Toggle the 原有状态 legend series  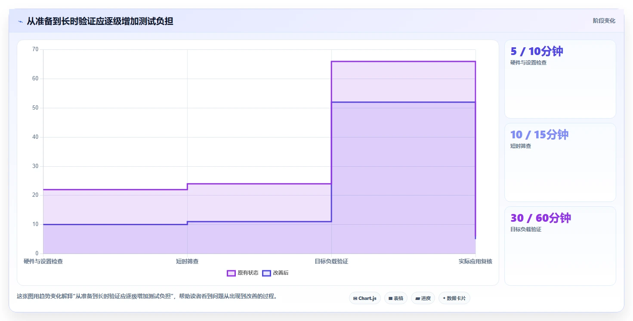click(x=243, y=273)
